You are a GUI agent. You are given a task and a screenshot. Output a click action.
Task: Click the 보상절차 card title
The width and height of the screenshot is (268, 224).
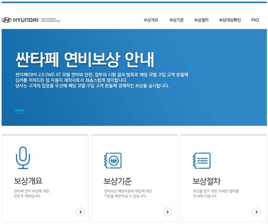(x=207, y=181)
